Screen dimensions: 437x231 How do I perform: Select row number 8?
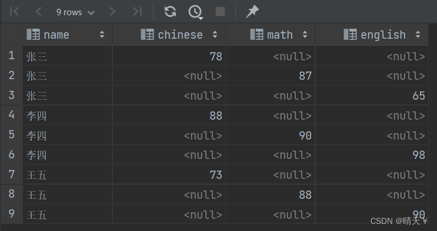point(11,194)
